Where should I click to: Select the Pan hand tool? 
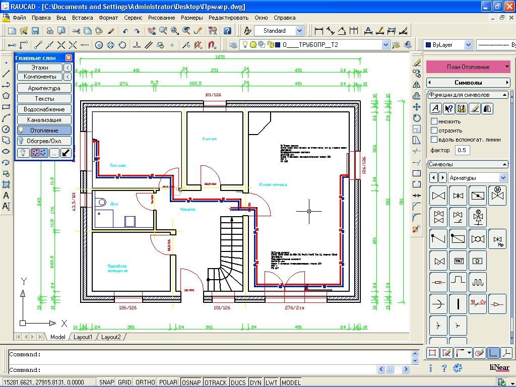click(151, 31)
